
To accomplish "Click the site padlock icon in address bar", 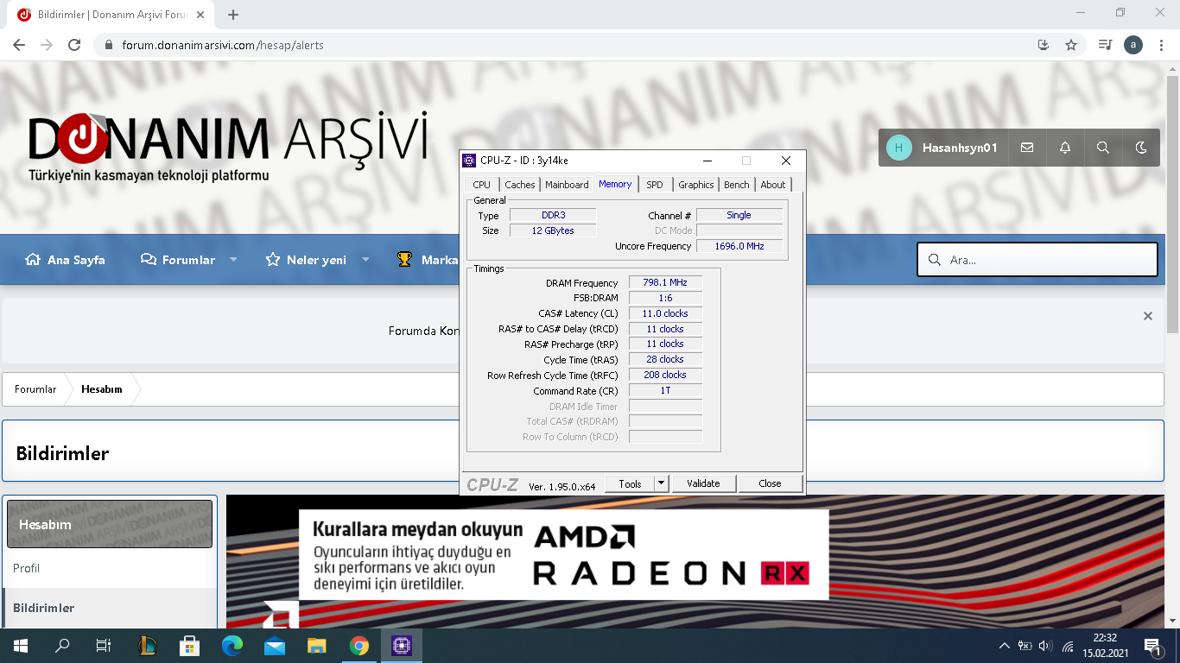I will click(x=108, y=45).
